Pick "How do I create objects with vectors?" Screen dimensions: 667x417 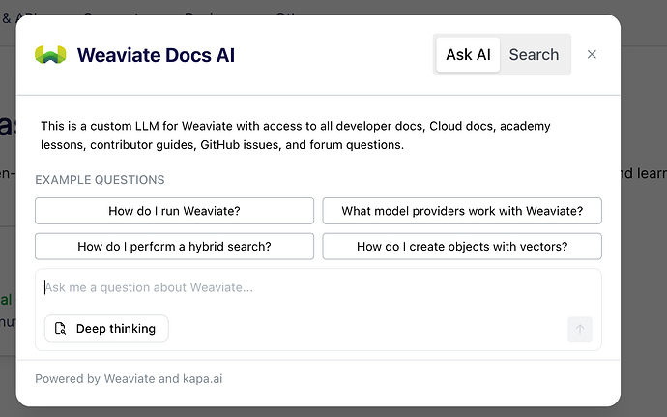[x=462, y=247]
